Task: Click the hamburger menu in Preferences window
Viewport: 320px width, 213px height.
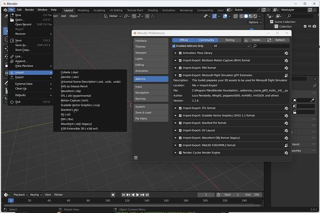Action: click(136, 158)
